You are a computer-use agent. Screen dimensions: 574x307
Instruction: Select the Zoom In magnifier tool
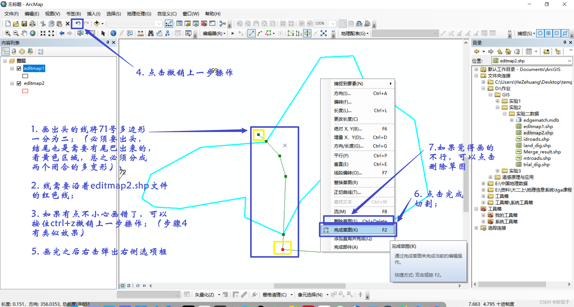pyautogui.click(x=7, y=33)
